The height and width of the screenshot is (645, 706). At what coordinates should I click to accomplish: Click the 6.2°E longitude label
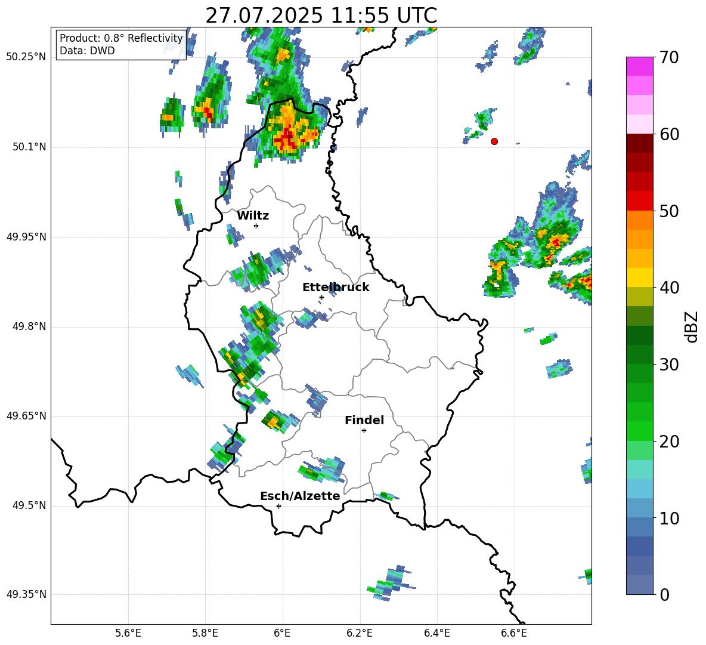point(360,633)
